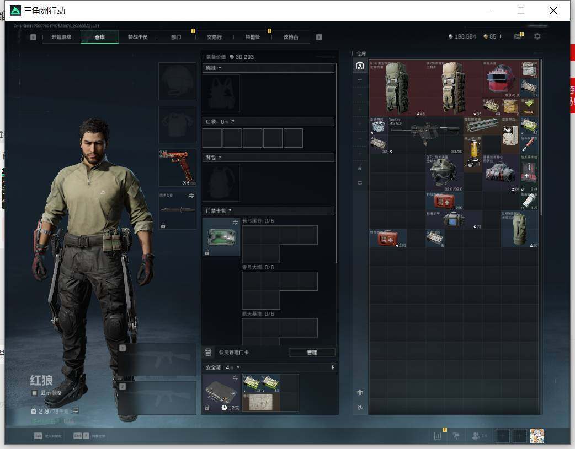The width and height of the screenshot is (575, 449).
Task: Pick the first GTI backpack with capacity 45
Action: pyautogui.click(x=397, y=88)
